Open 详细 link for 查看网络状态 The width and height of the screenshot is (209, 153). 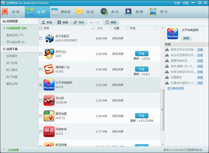click(x=200, y=61)
